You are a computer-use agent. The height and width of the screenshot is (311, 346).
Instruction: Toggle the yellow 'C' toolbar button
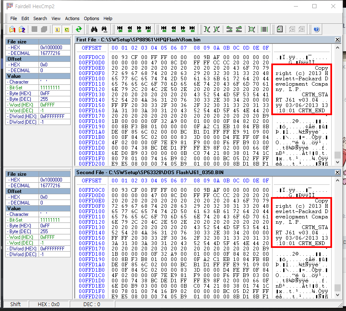[66, 29]
